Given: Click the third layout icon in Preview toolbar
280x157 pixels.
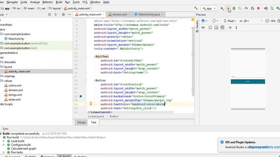Looking at the screenshot, I should (x=216, y=27).
